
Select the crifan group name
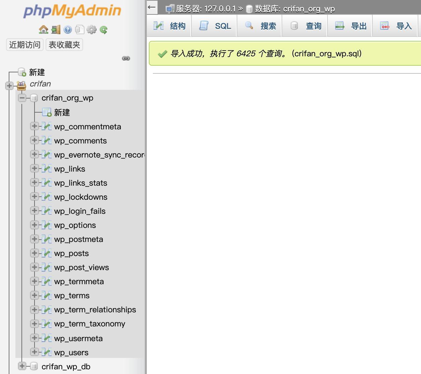pos(40,84)
